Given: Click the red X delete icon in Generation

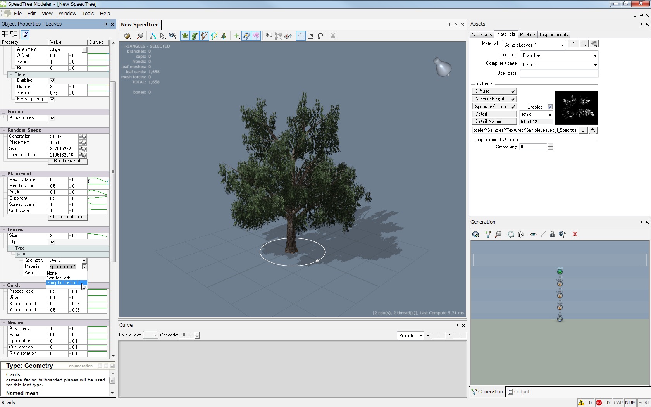Looking at the screenshot, I should click(x=575, y=235).
